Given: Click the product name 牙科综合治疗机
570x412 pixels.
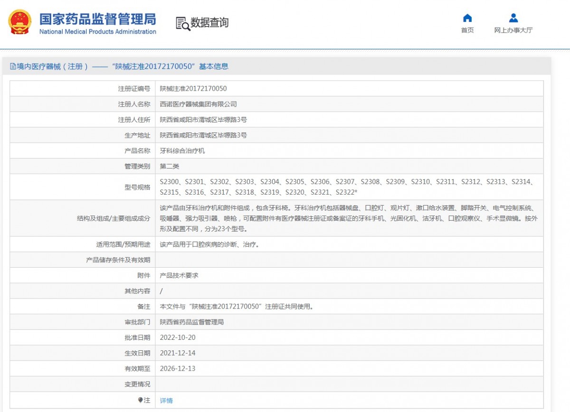Looking at the screenshot, I should [182, 151].
